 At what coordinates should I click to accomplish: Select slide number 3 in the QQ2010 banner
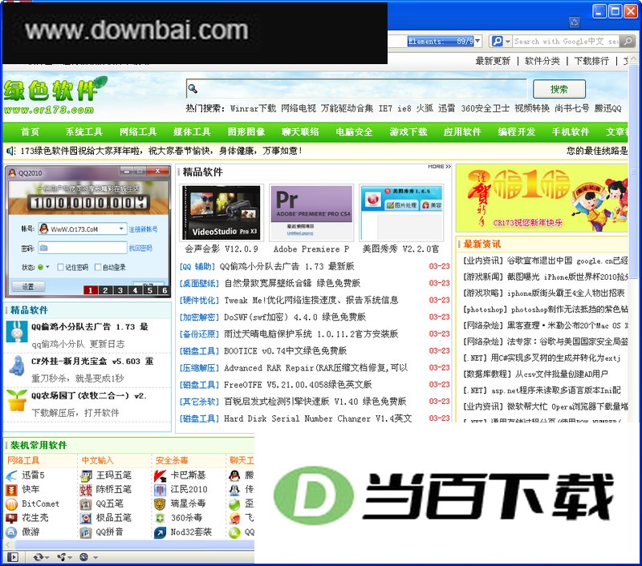[120, 290]
